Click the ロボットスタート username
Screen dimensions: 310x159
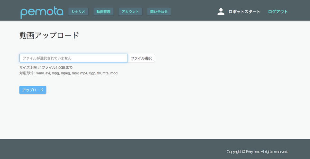(x=244, y=12)
